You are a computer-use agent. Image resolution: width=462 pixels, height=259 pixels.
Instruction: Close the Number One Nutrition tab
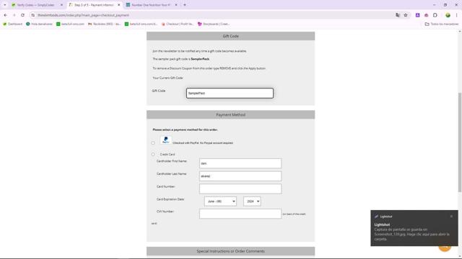tap(176, 5)
